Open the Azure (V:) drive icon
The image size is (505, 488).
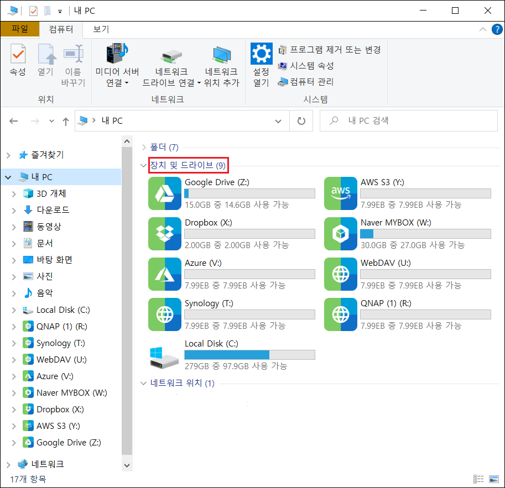click(x=165, y=274)
